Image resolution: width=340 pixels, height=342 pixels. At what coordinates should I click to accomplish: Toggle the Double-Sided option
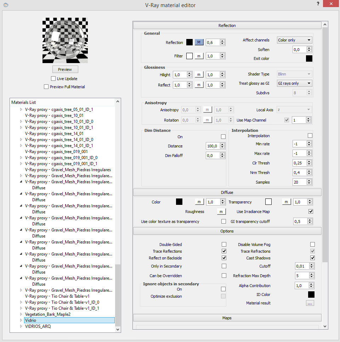224,245
